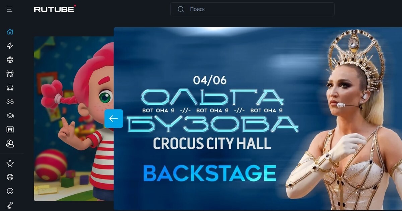Select the car category icon

coord(10,88)
